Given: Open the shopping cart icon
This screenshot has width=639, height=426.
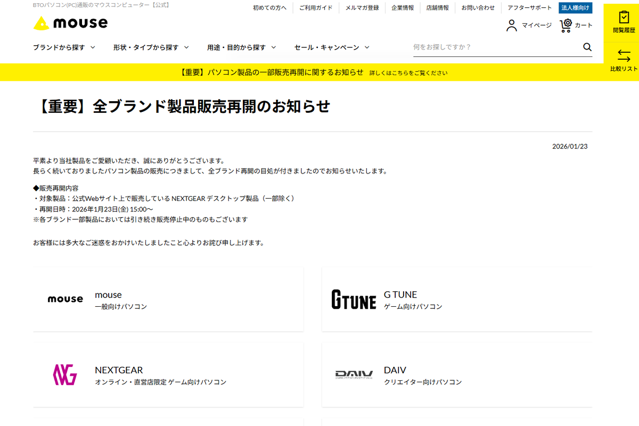Looking at the screenshot, I should [x=566, y=25].
